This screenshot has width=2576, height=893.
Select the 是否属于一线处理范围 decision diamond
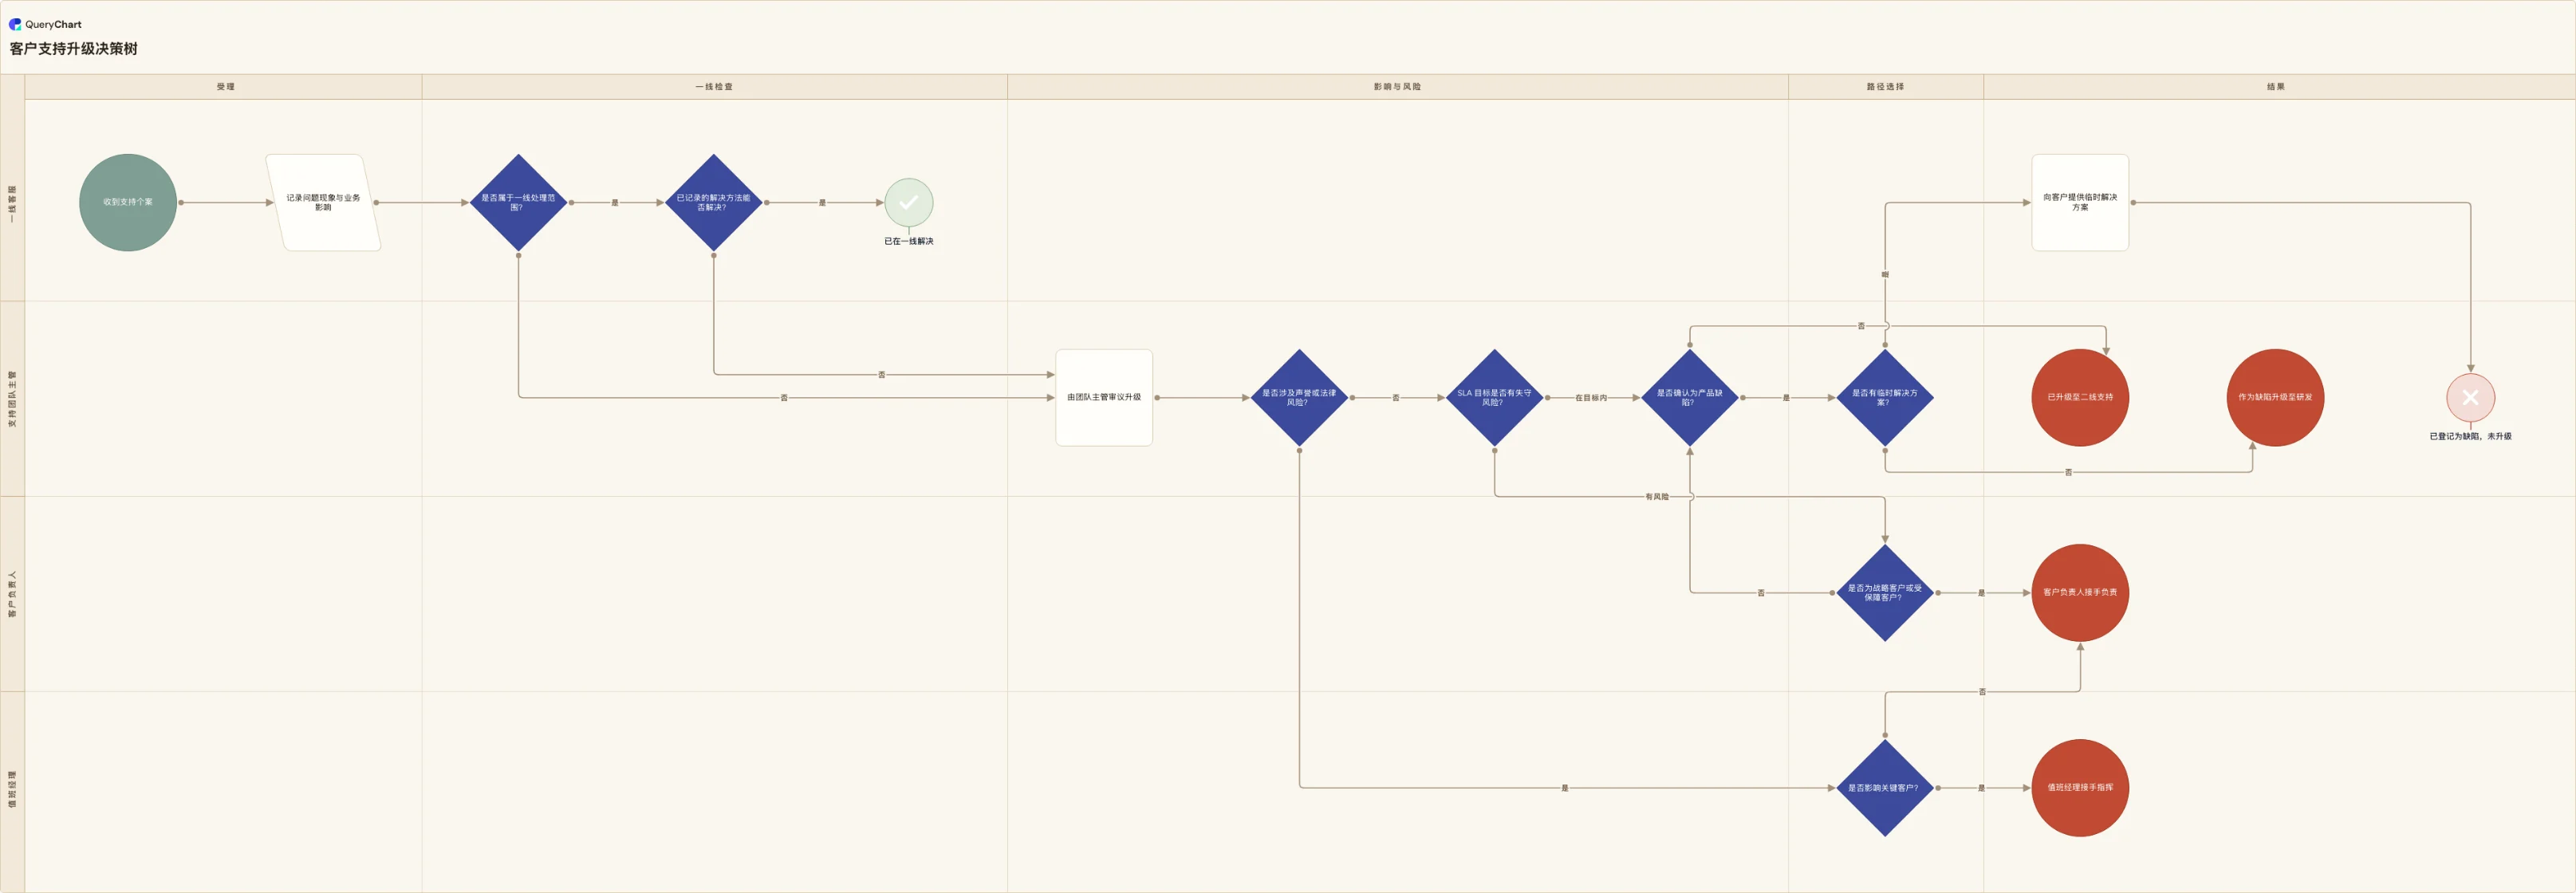(518, 202)
